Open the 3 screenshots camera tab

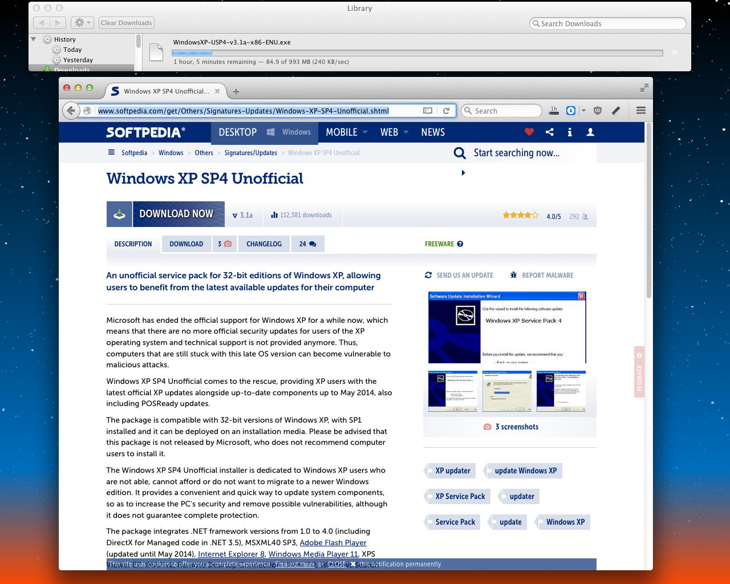(x=225, y=244)
